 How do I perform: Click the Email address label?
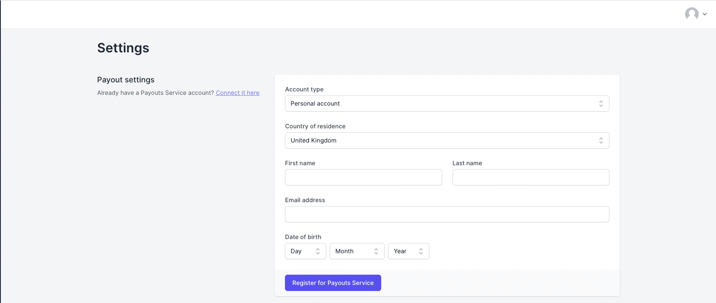click(x=305, y=200)
